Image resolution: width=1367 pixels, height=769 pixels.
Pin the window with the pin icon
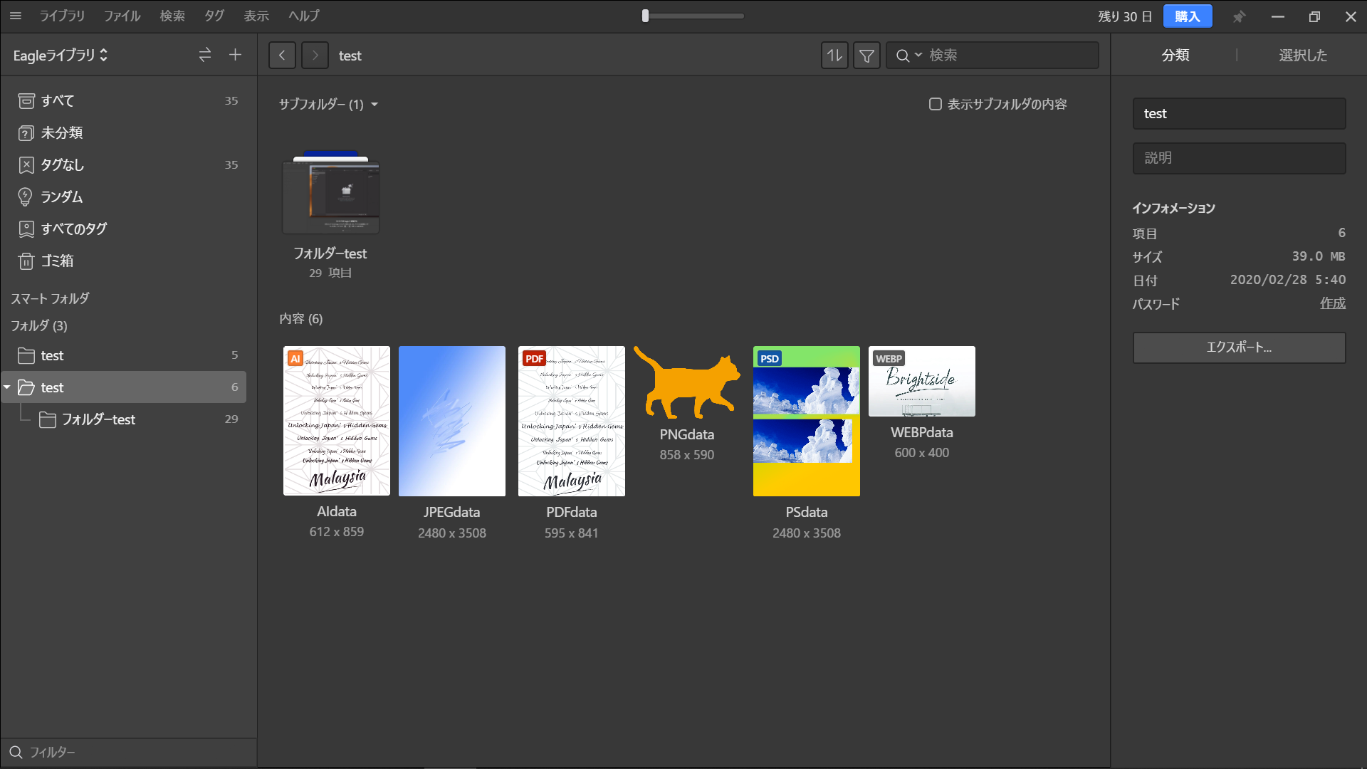[x=1240, y=16]
